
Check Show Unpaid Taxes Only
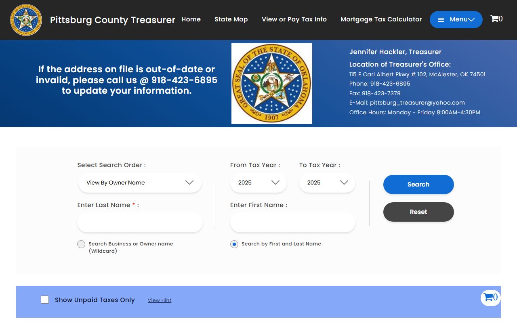click(45, 300)
